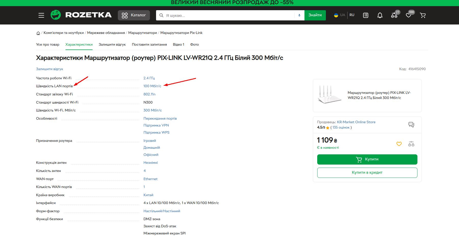Image resolution: width=459 pixels, height=236 pixels.
Task: Click the router product thumbnail
Action: tap(329, 95)
